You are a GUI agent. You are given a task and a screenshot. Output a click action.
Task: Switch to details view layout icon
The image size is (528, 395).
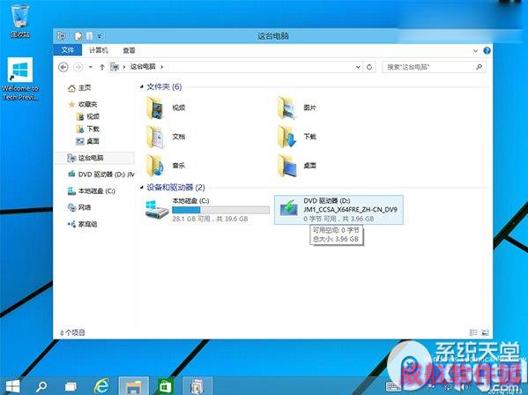tap(473, 332)
